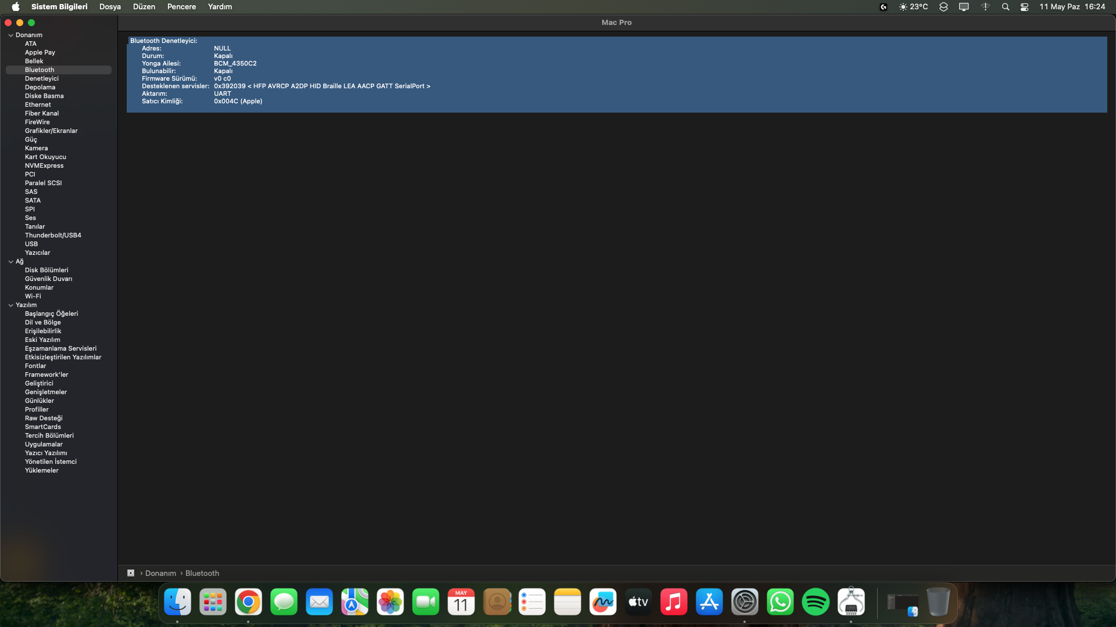1116x627 pixels.
Task: Select Wi-Fi in the sidebar
Action: 33,296
